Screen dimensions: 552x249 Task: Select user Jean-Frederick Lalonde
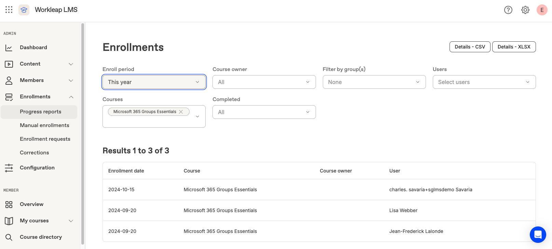tap(416, 231)
